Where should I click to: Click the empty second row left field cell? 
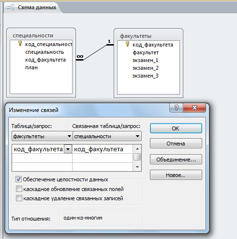[x=42, y=158]
